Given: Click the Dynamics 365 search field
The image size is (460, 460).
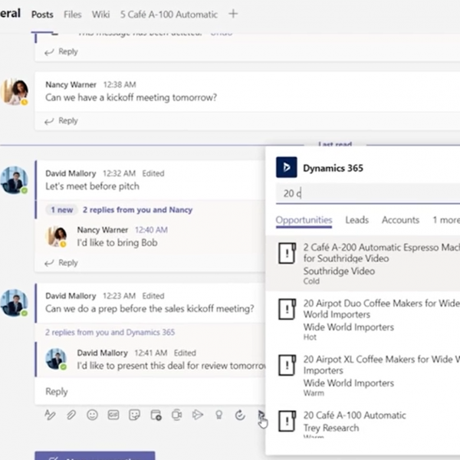Looking at the screenshot, I should (x=368, y=193).
